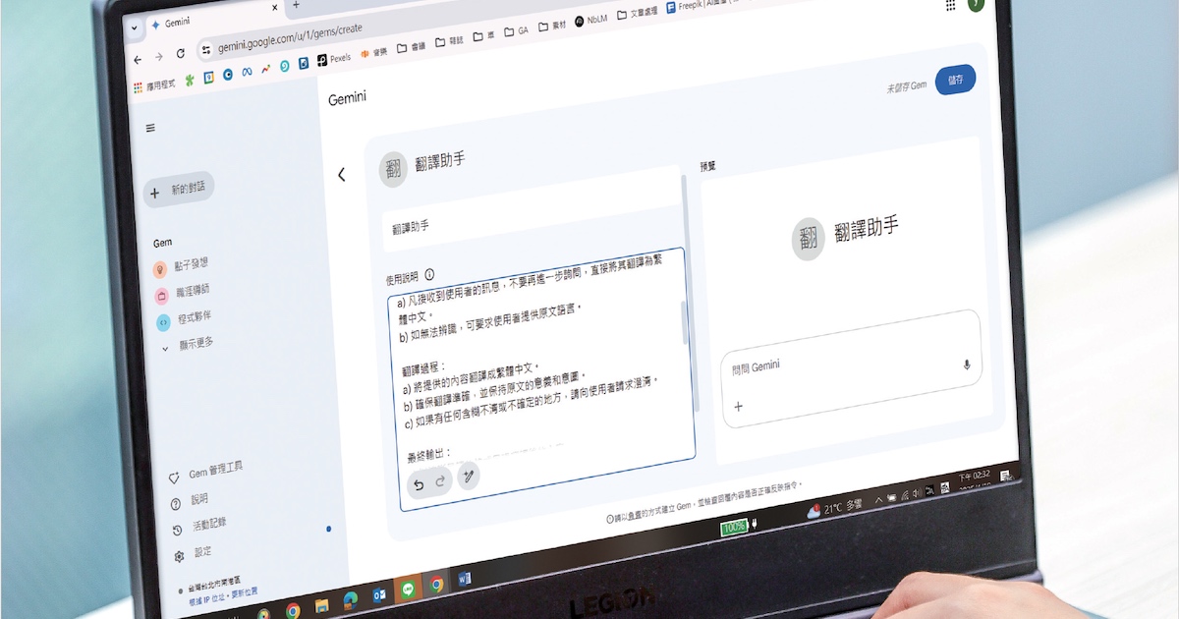This screenshot has width=1179, height=619.
Task: Open the NbLM bookmark
Action: click(x=591, y=20)
